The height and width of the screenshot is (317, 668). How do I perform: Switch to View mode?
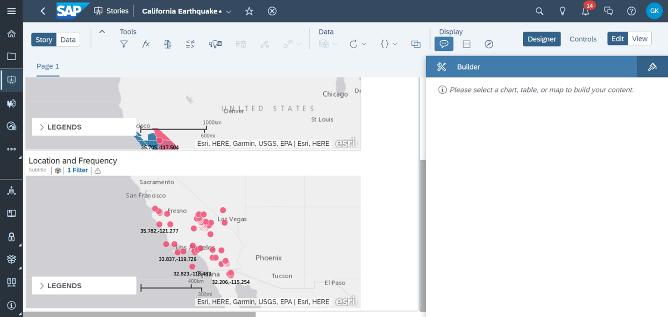[640, 39]
